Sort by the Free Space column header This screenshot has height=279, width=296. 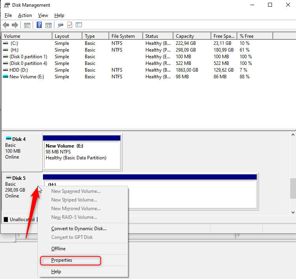[224, 36]
